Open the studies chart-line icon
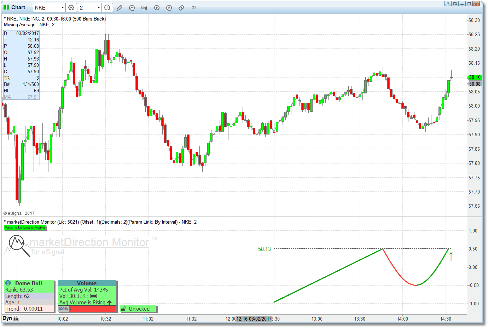The height and width of the screenshot is (328, 488). click(x=132, y=8)
